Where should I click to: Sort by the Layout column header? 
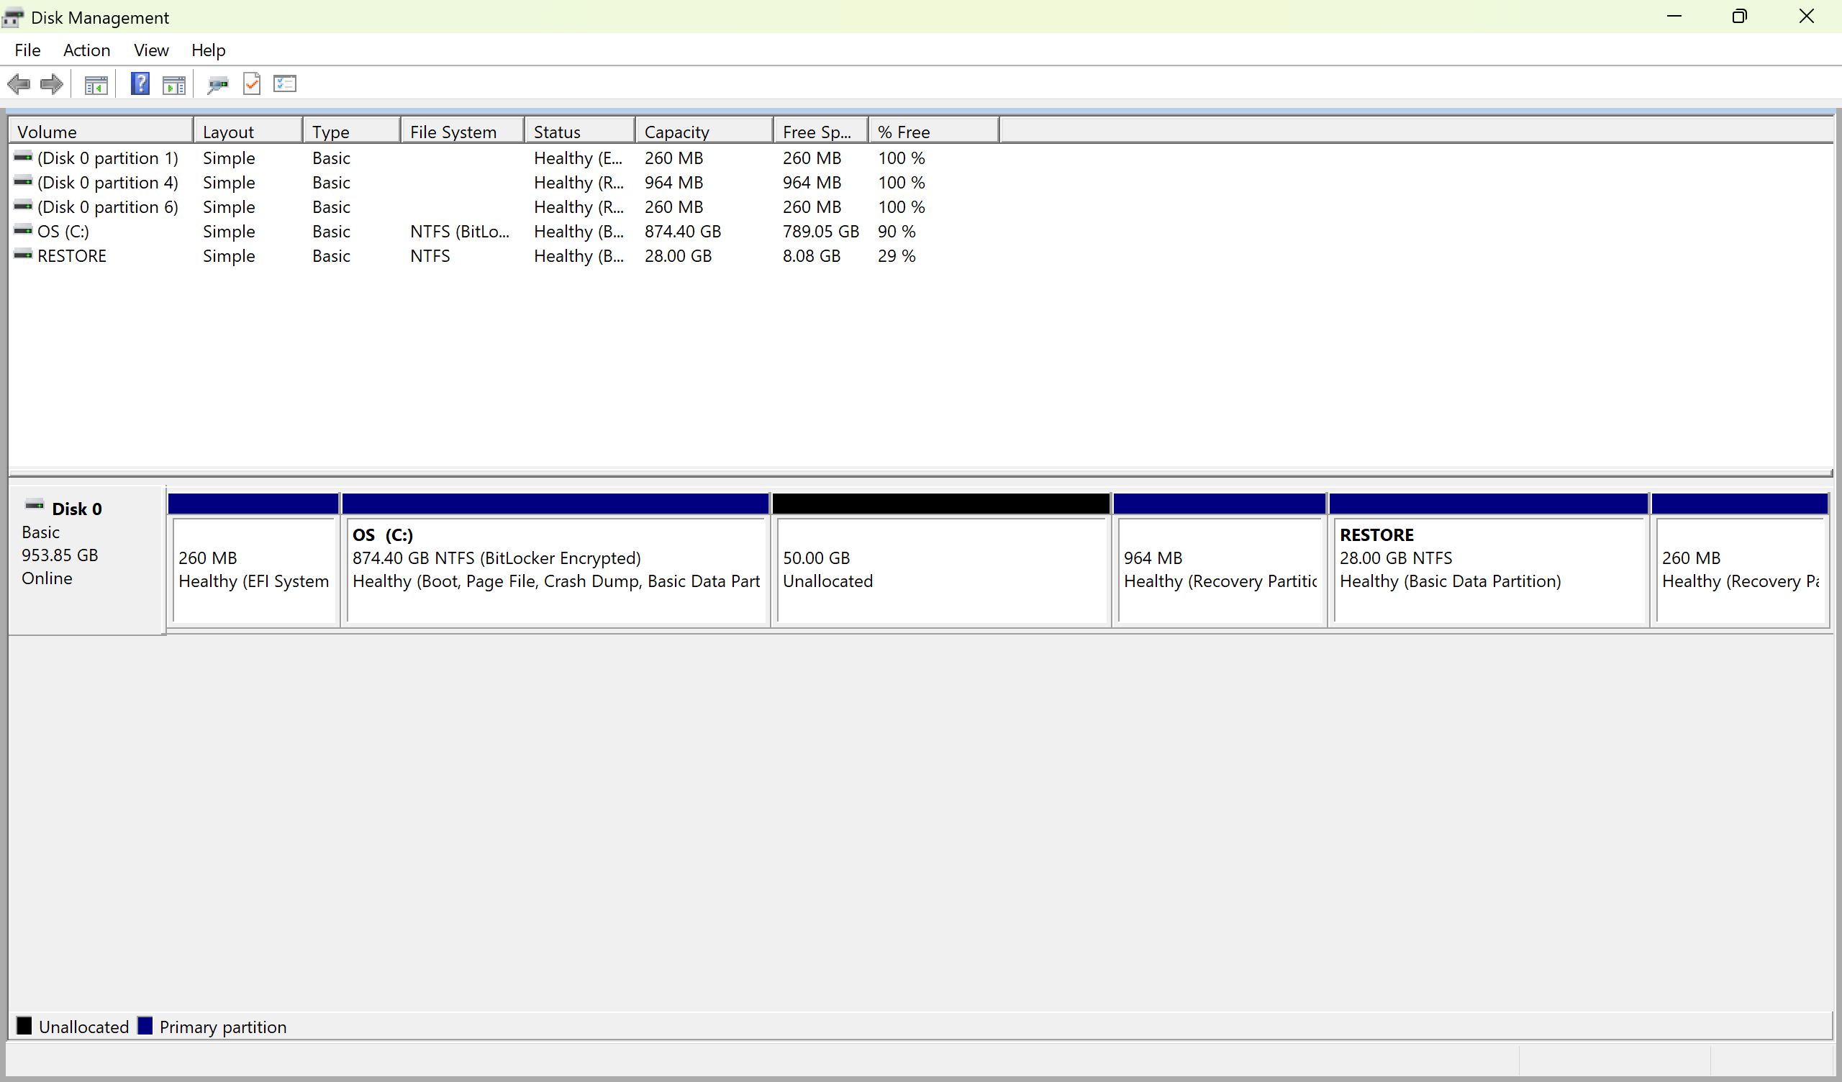248,132
